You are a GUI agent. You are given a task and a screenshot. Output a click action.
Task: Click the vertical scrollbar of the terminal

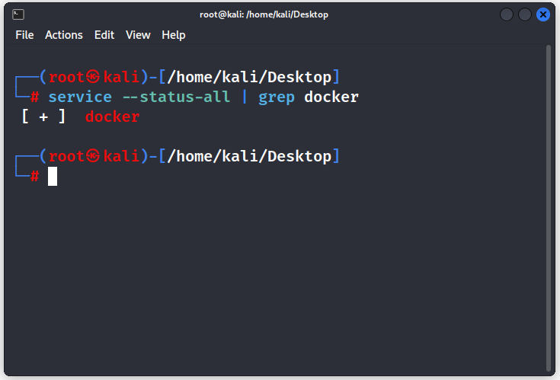(x=549, y=208)
